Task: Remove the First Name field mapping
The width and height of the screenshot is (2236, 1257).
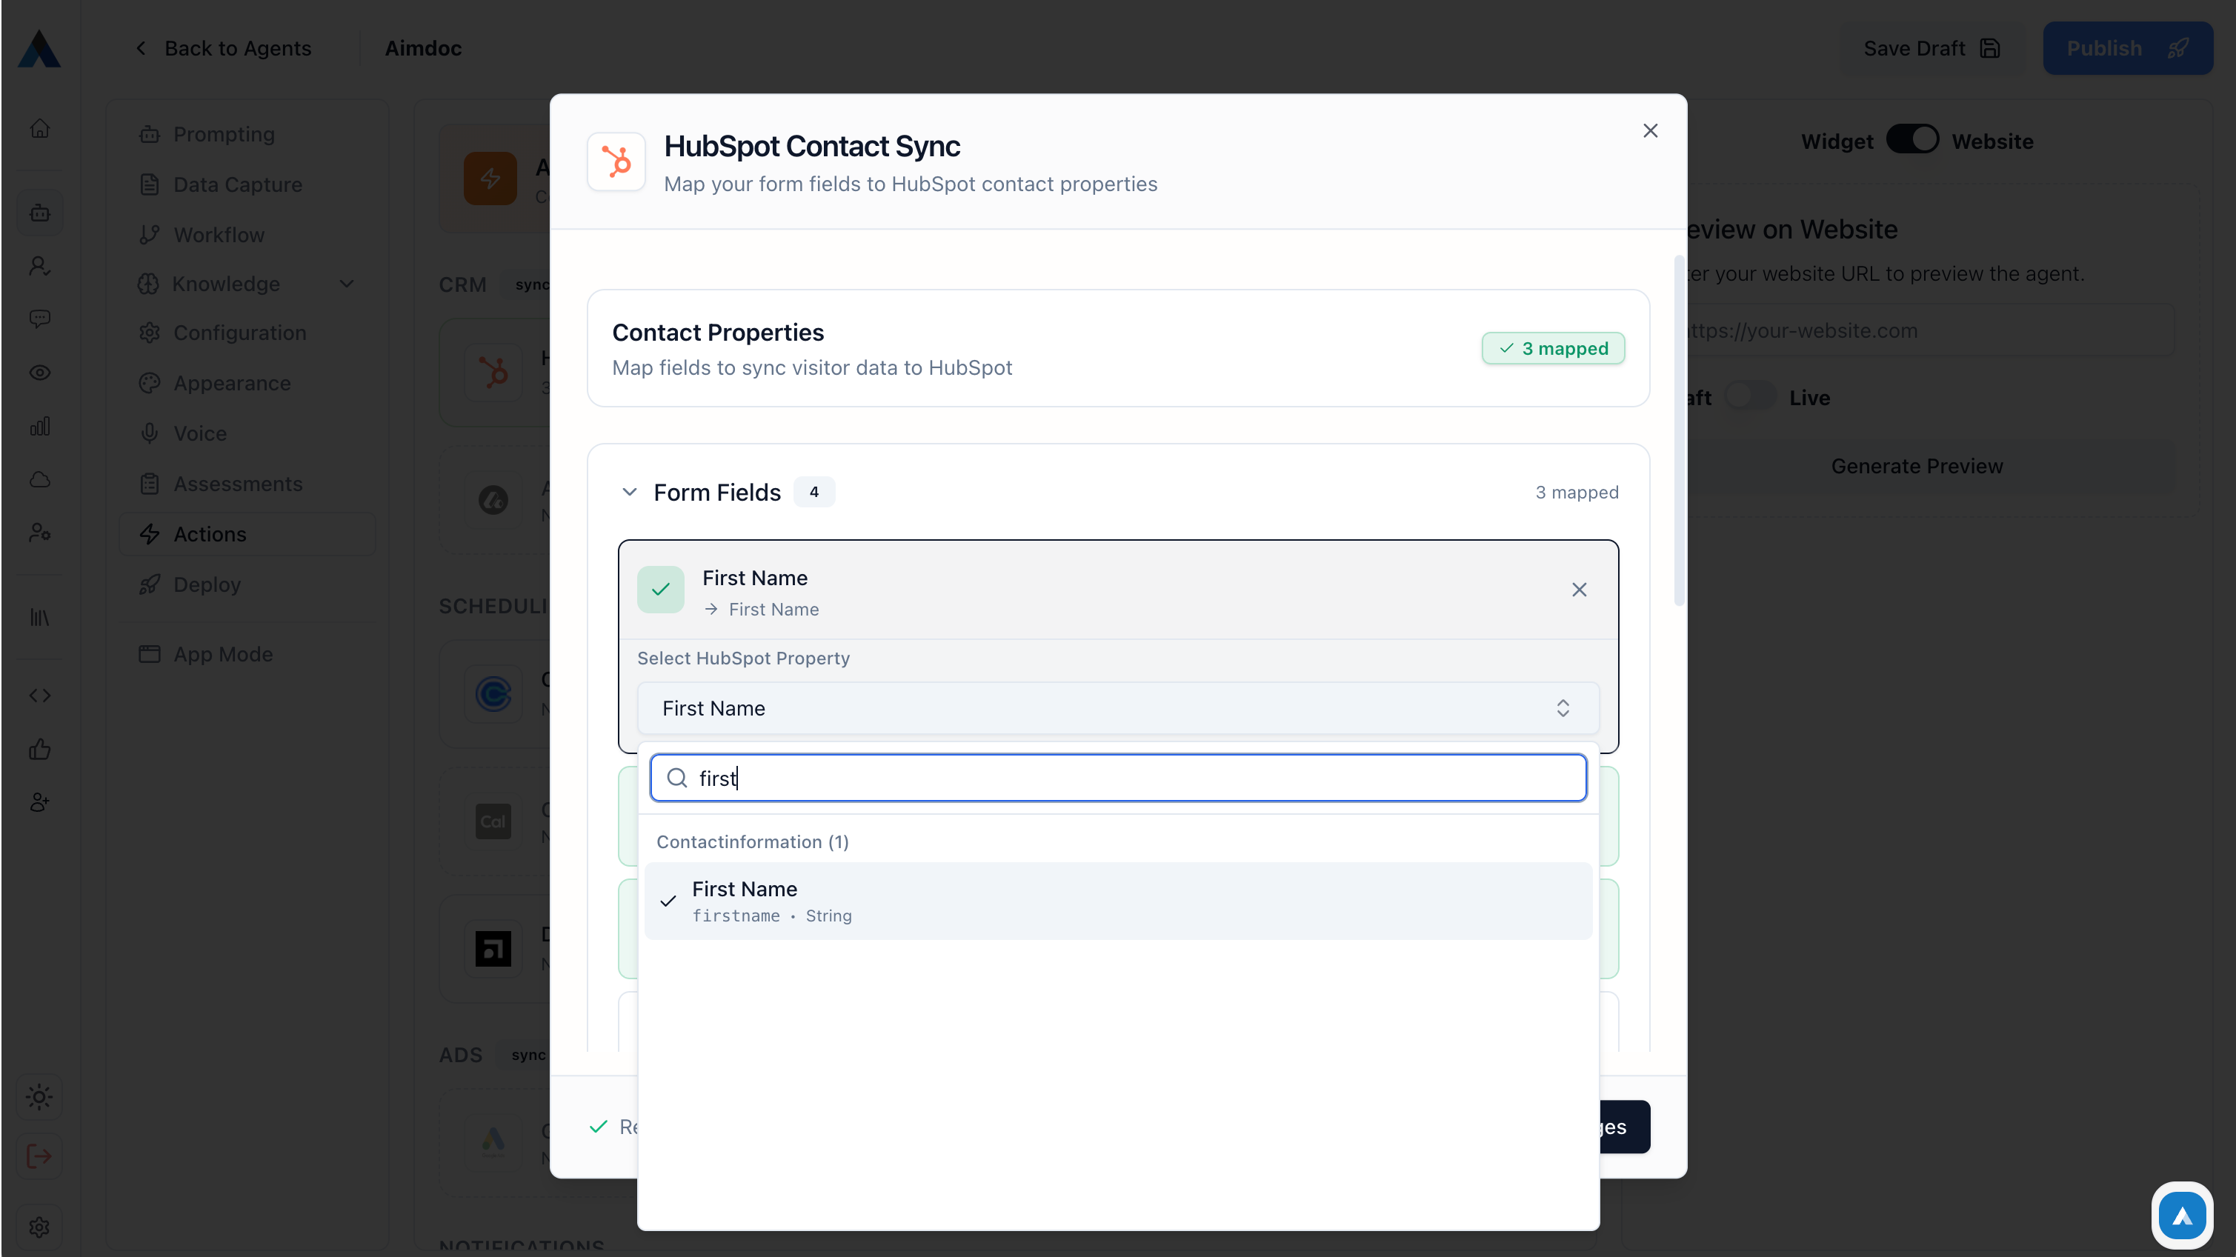Action: click(x=1579, y=590)
